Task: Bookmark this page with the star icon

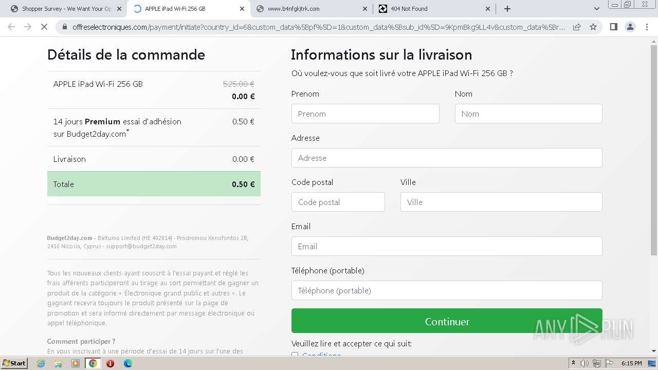Action: pyautogui.click(x=593, y=27)
